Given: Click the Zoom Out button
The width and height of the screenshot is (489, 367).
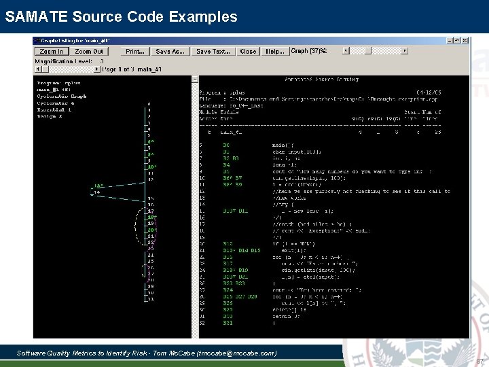Looking at the screenshot, I should coord(89,51).
